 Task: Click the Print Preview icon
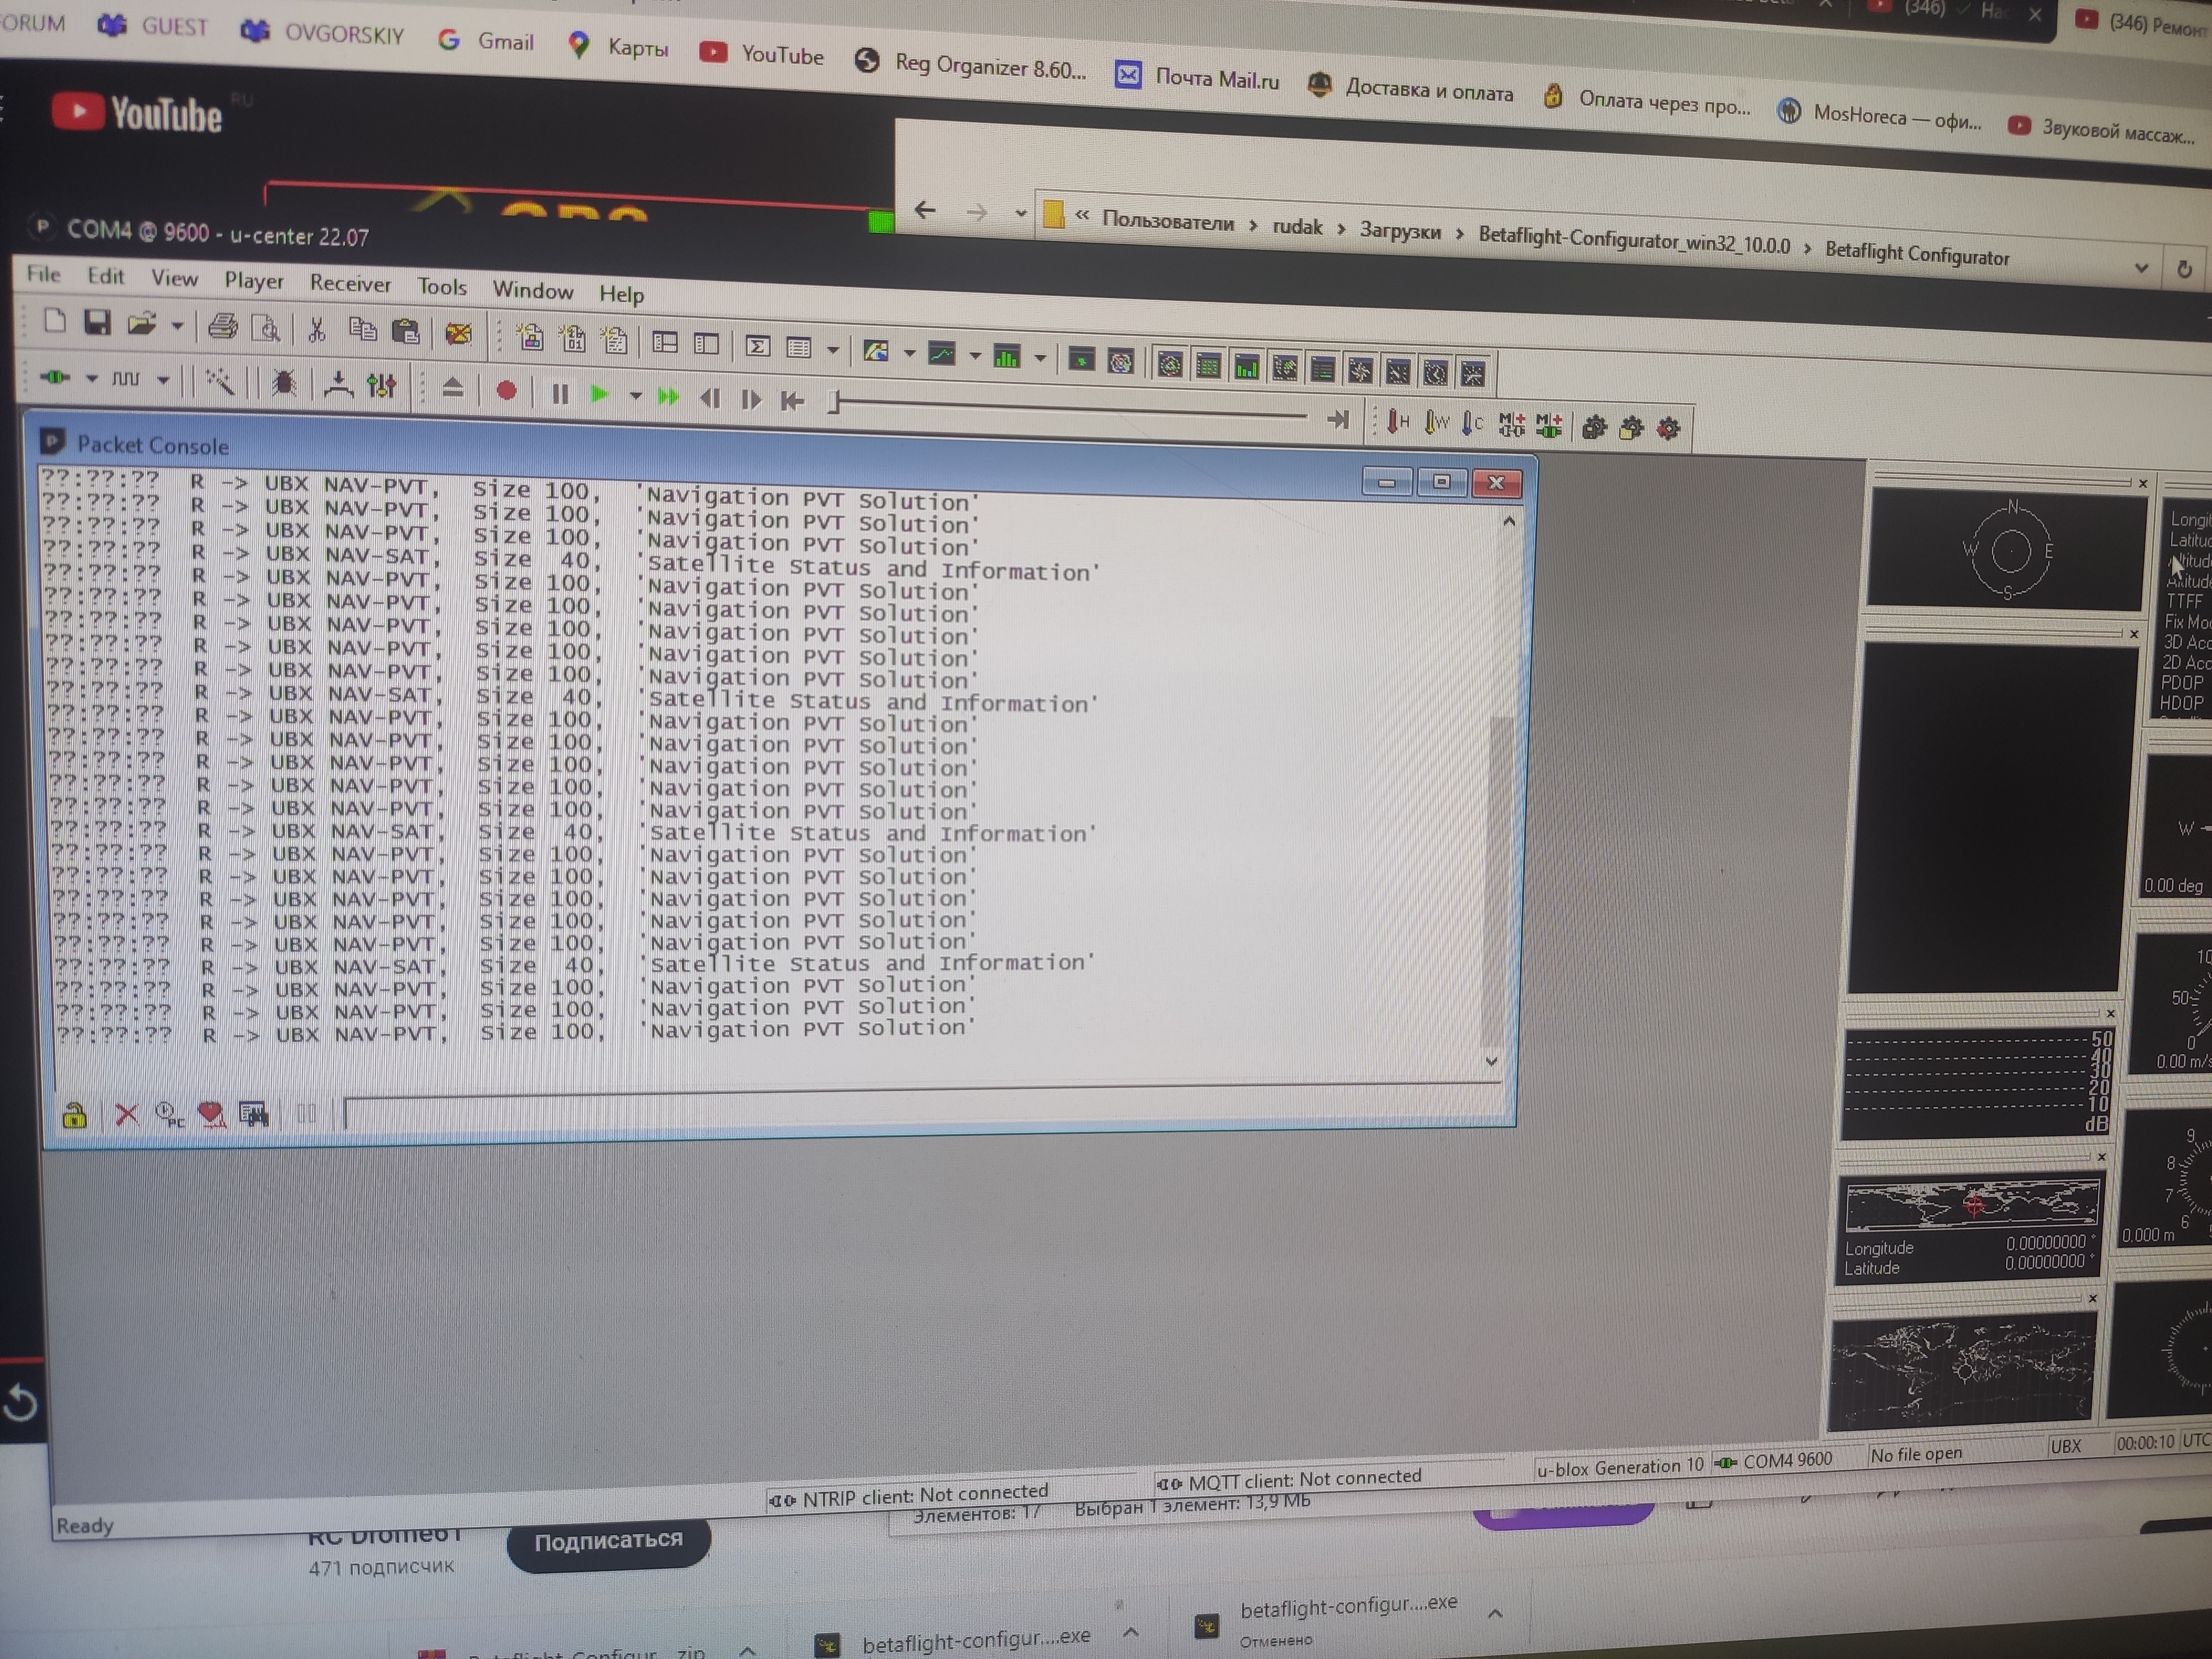tap(265, 327)
